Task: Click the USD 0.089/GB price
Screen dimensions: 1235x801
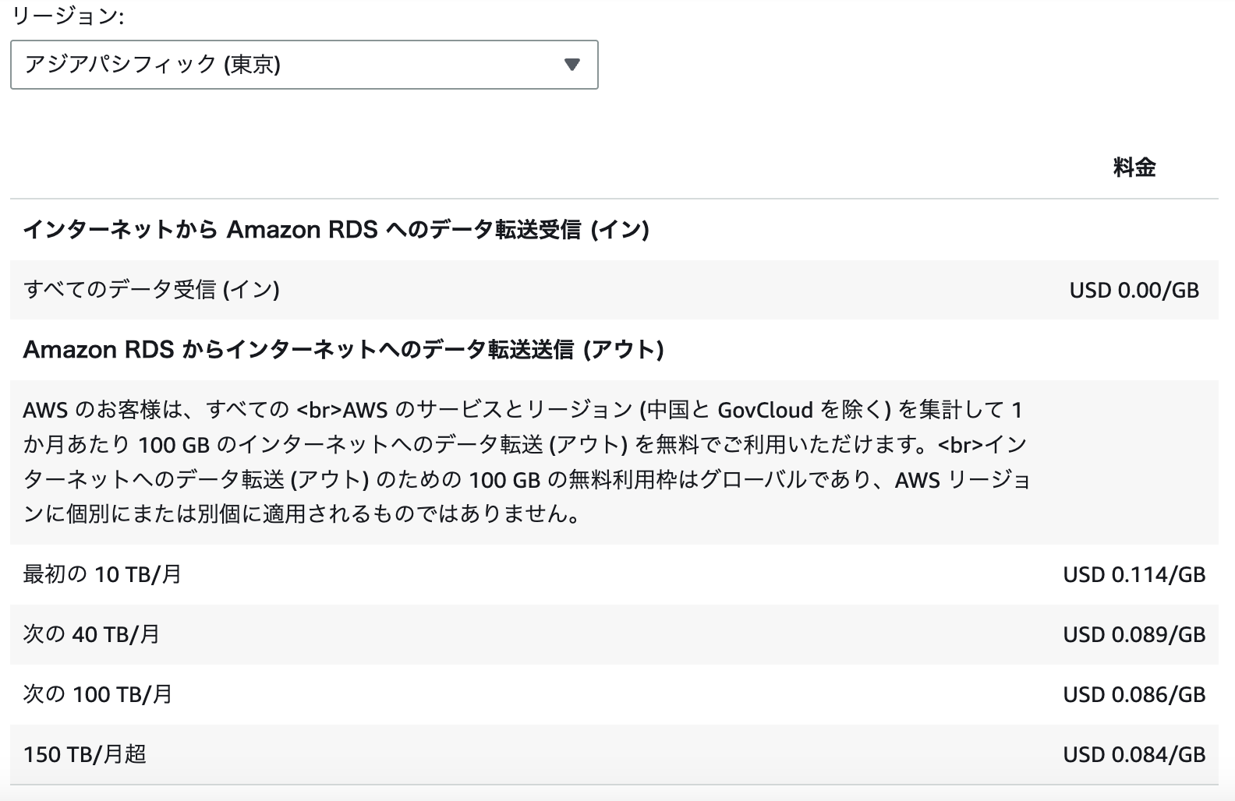Action: (1134, 635)
